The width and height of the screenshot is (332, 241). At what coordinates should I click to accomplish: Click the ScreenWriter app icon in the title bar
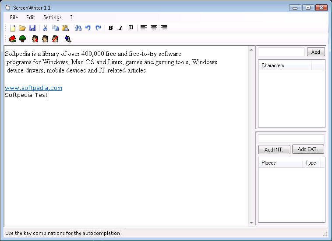[x=8, y=8]
